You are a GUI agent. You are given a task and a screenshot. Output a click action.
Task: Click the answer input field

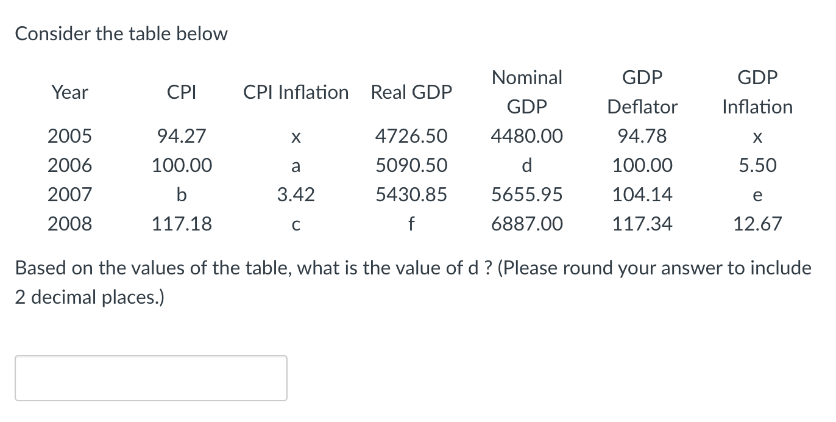tap(151, 377)
